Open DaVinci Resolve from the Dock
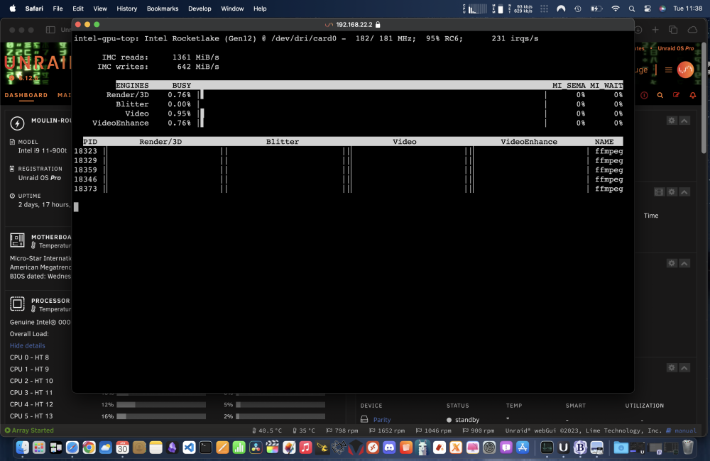Screen dimensions: 710x461 pyautogui.click(x=256, y=448)
